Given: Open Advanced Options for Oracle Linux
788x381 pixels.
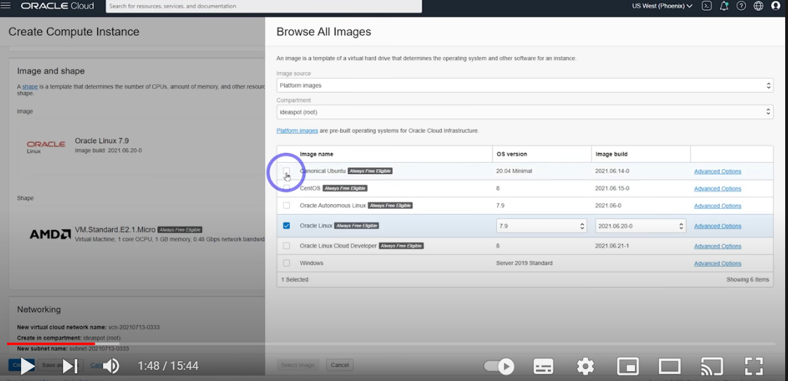Looking at the screenshot, I should pos(717,226).
